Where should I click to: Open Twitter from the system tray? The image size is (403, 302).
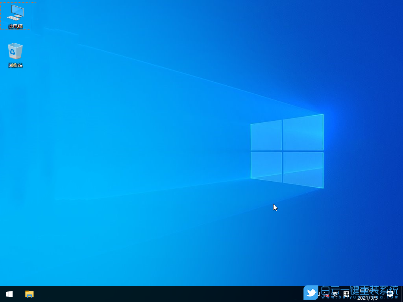pos(311,294)
